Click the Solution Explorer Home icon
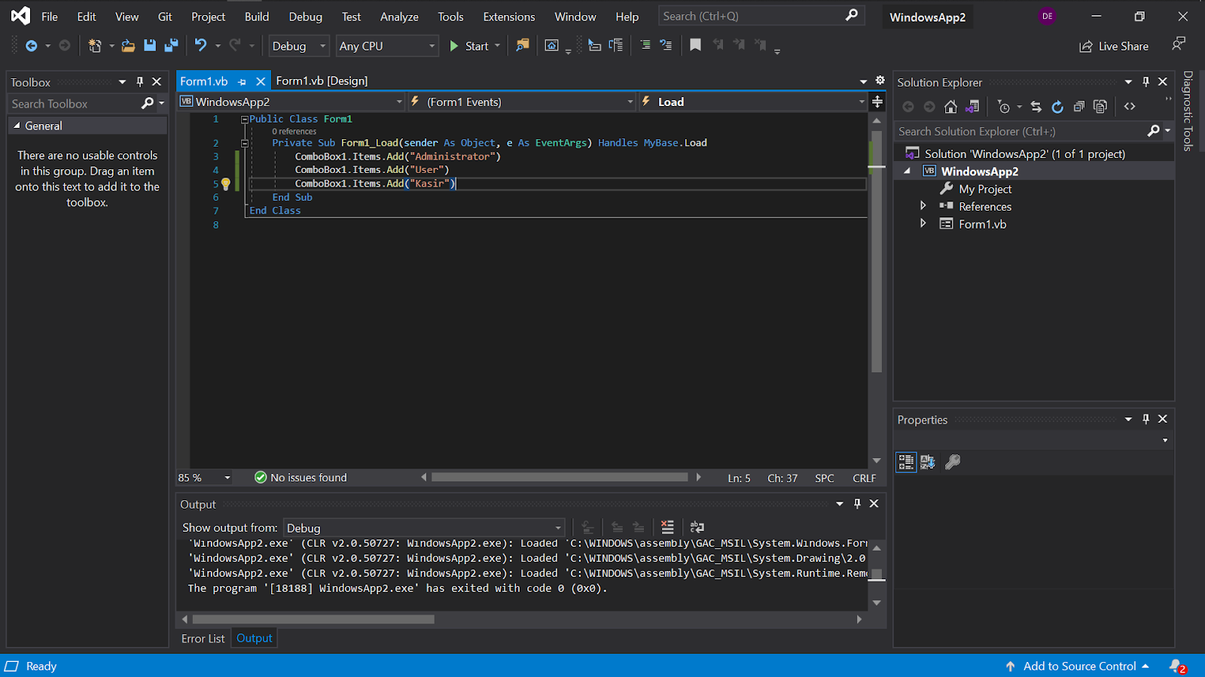1205x677 pixels. pos(950,107)
